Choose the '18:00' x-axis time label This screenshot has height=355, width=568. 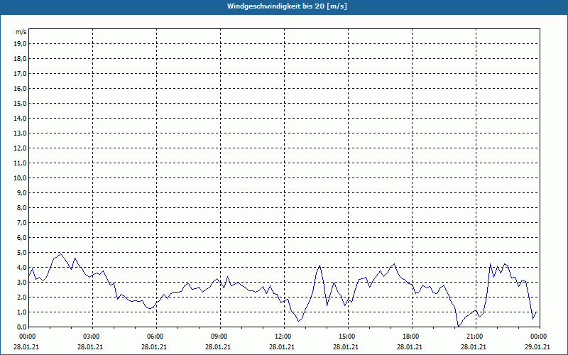(410, 337)
